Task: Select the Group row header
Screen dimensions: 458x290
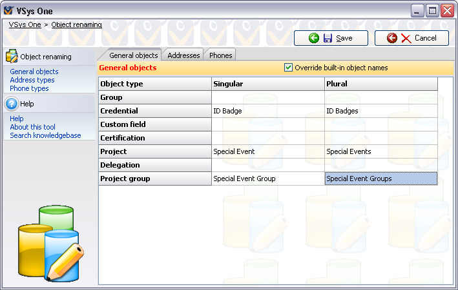Action: pyautogui.click(x=155, y=97)
